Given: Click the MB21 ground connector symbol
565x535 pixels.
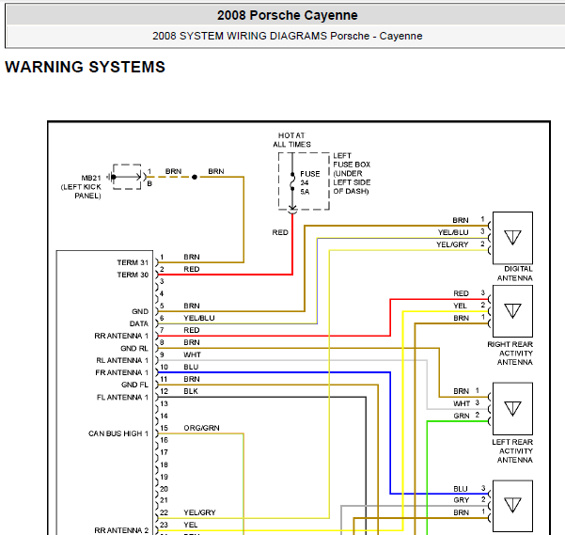Looking at the screenshot, I should click(127, 177).
